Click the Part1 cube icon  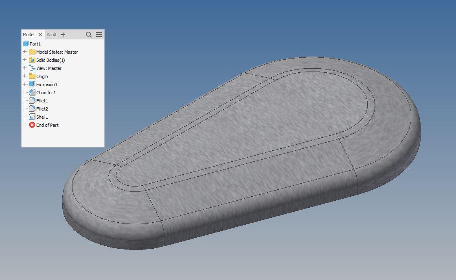[x=26, y=43]
